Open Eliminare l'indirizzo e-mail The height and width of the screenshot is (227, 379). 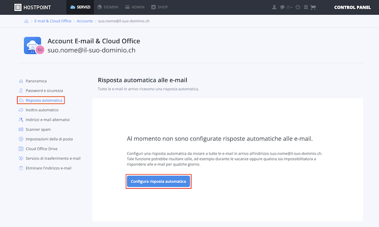pos(49,168)
